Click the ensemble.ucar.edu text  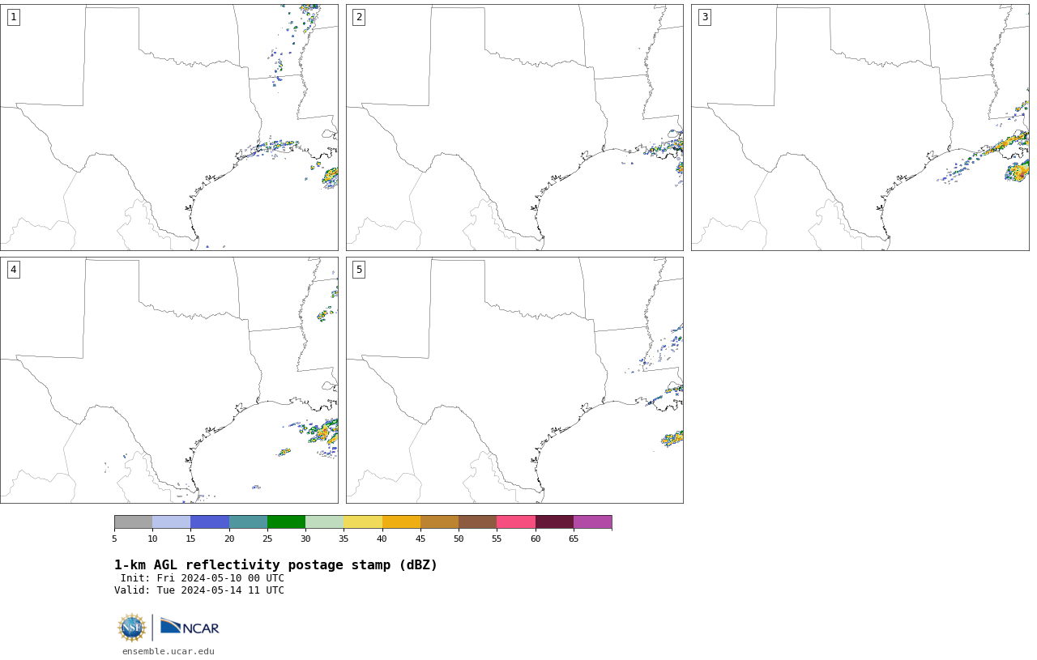[x=169, y=651]
